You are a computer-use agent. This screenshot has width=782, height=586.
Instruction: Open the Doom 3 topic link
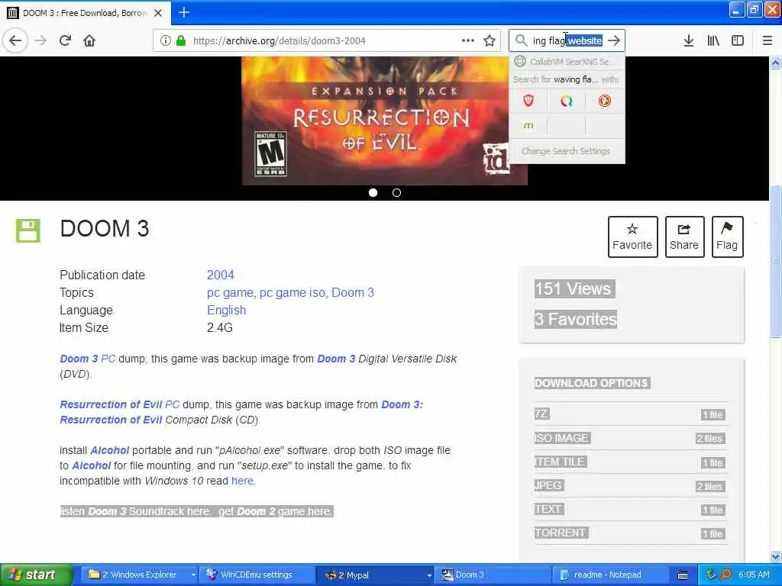(x=353, y=292)
